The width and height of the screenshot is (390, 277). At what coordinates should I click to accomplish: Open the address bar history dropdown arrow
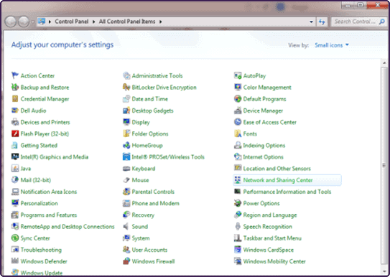[x=311, y=22]
